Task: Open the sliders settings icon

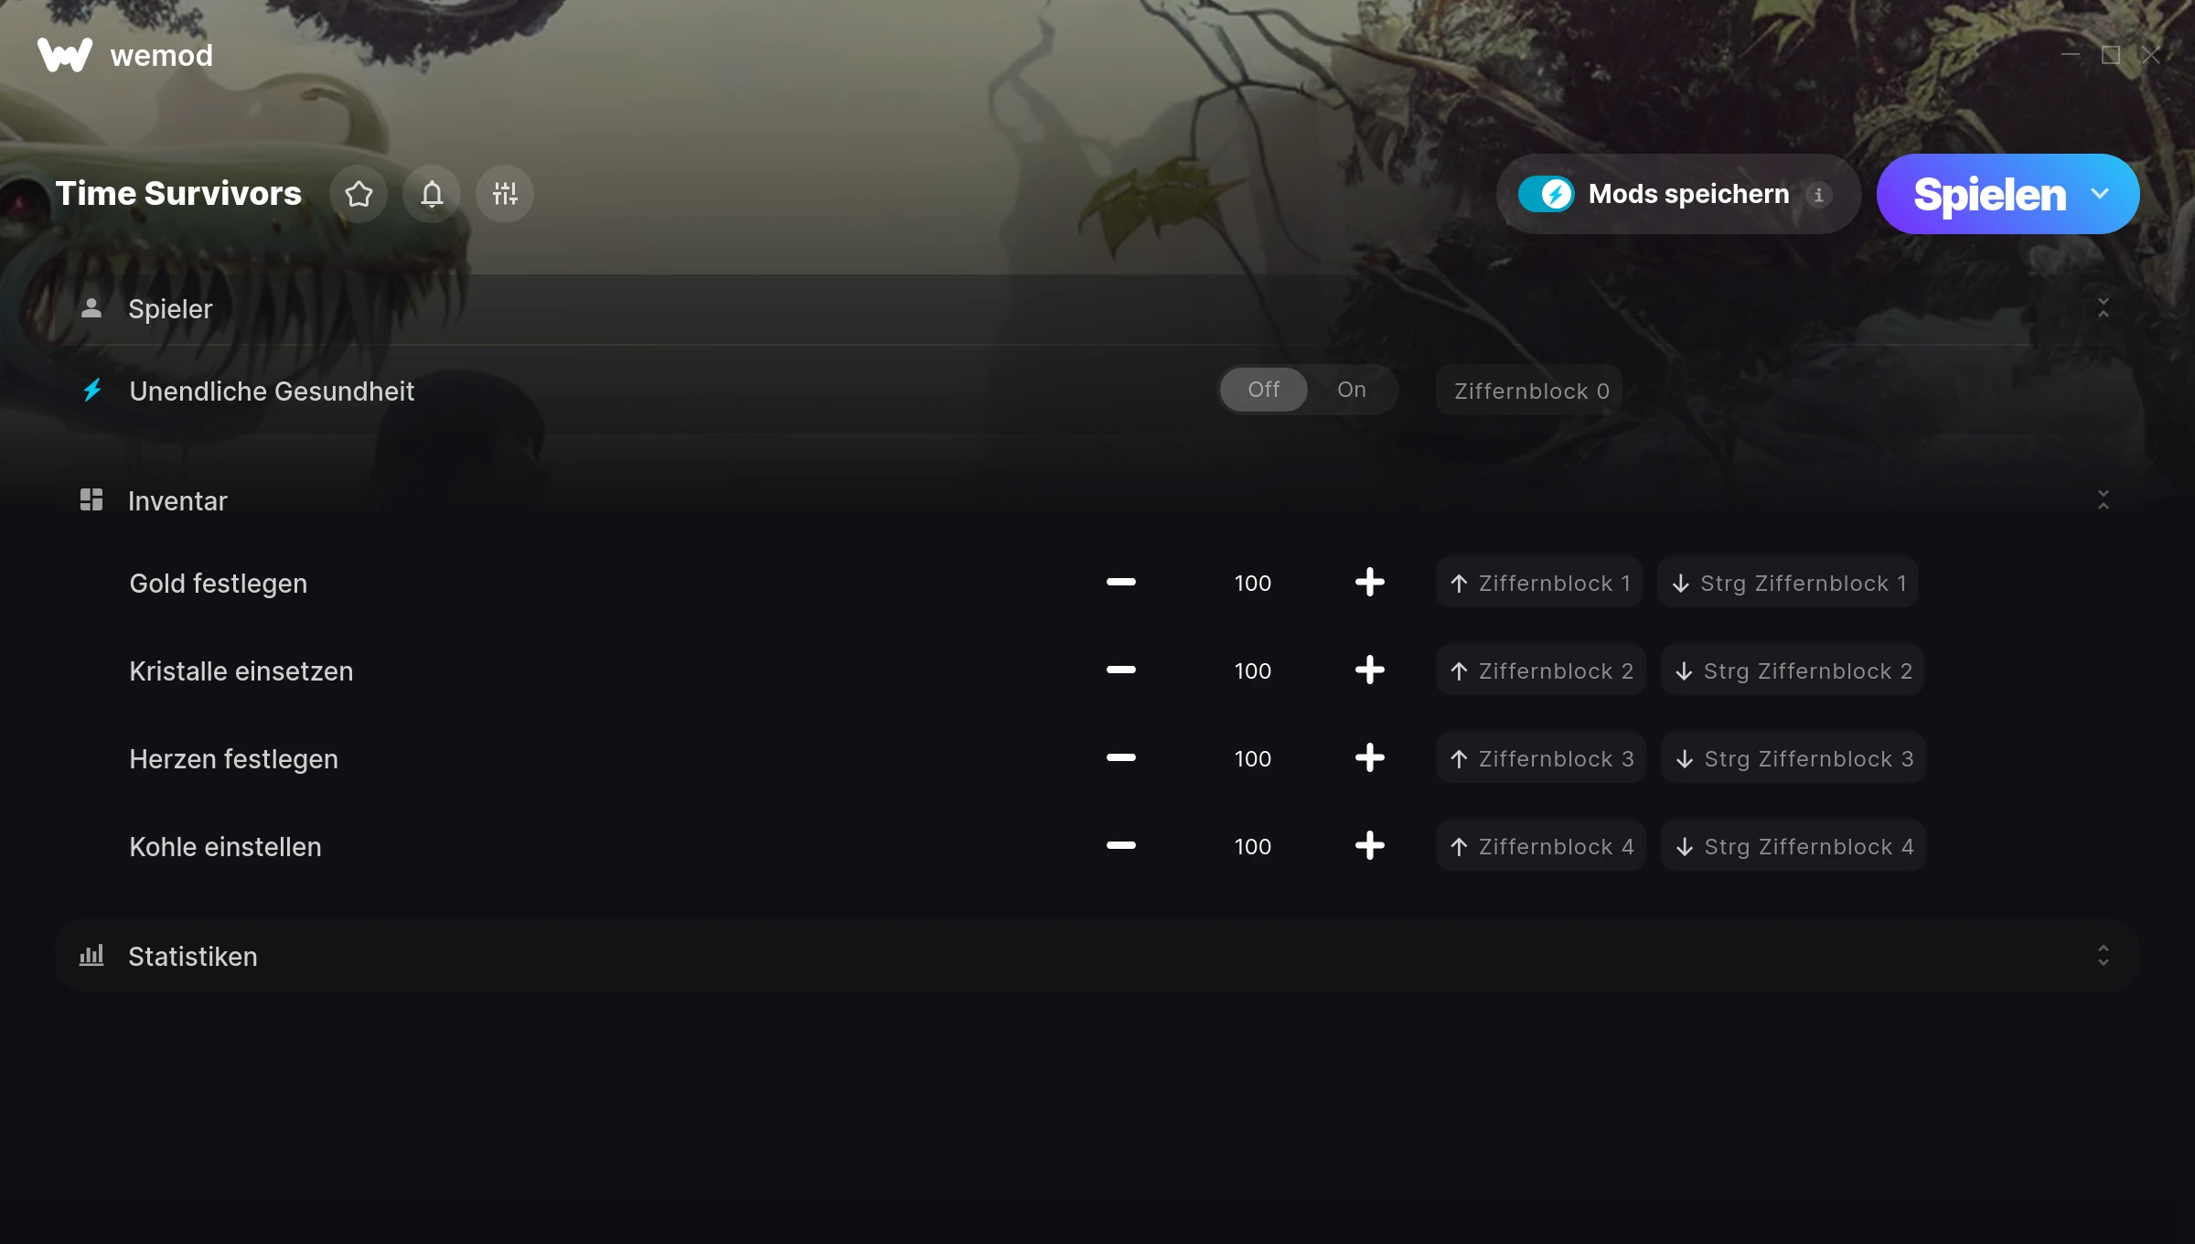Action: tap(505, 194)
